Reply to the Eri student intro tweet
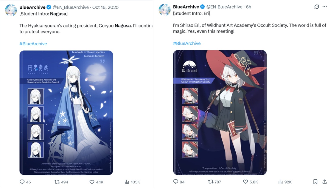 coord(176,181)
